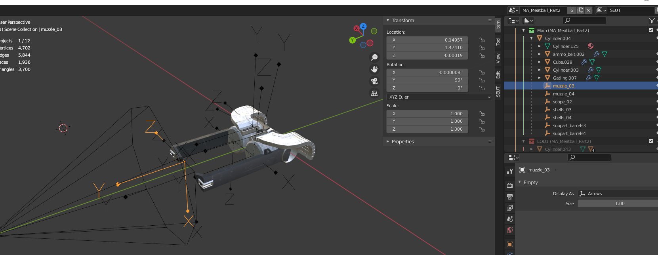The image size is (658, 255).
Task: Open the Object properties tab icon
Action: point(510,244)
